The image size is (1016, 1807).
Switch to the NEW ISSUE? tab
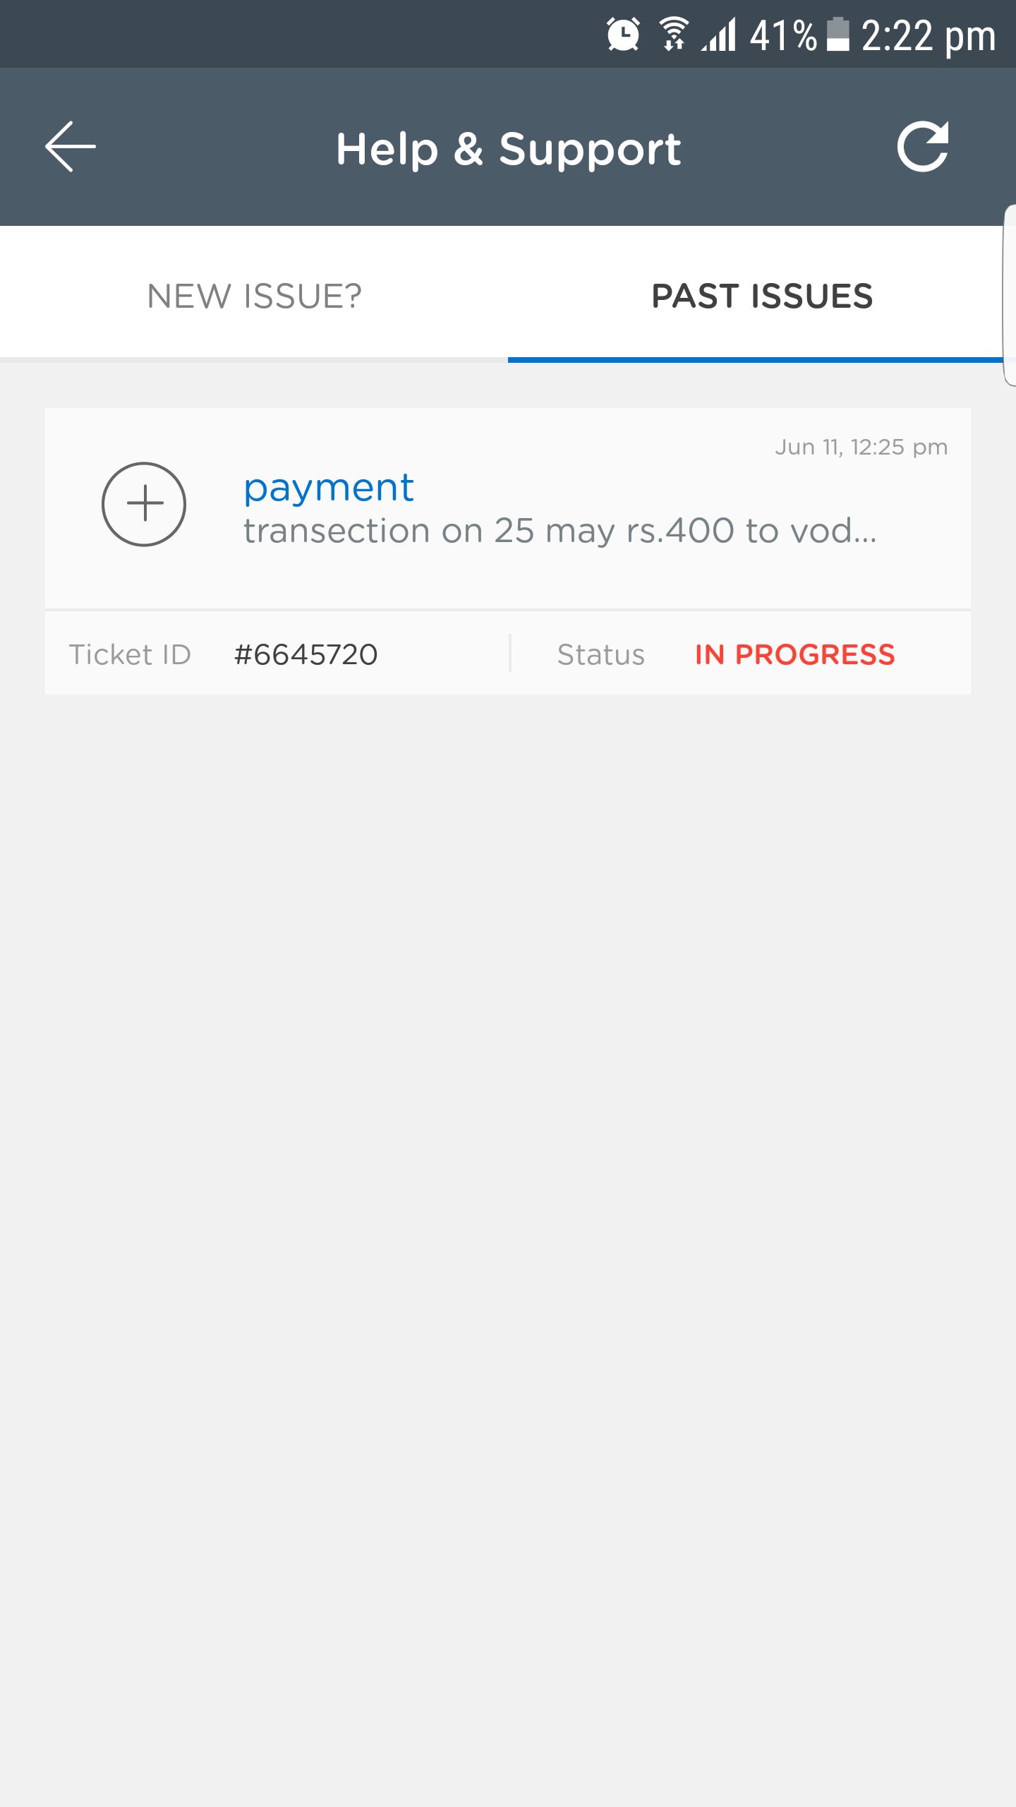point(254,296)
